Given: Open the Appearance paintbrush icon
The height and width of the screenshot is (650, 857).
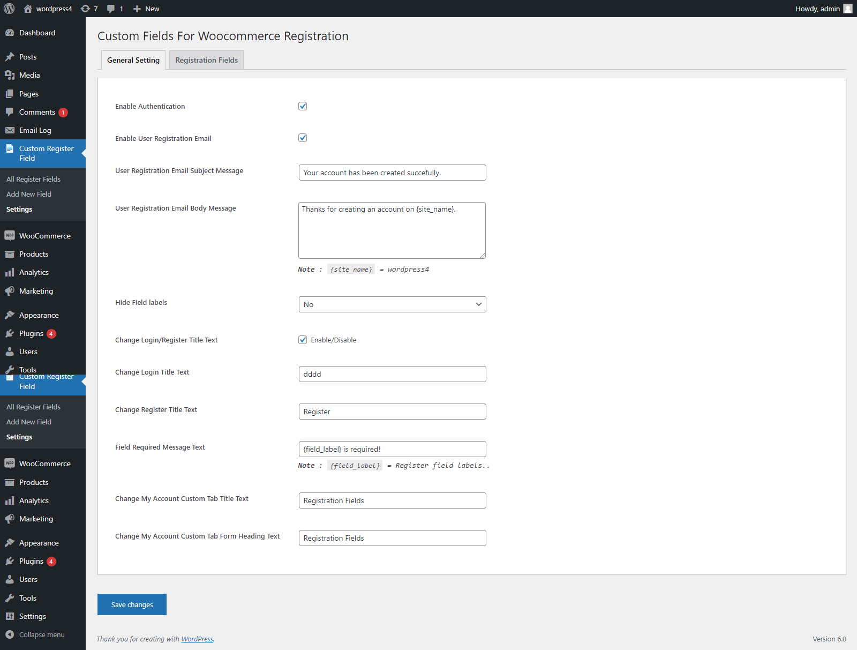Looking at the screenshot, I should 11,315.
